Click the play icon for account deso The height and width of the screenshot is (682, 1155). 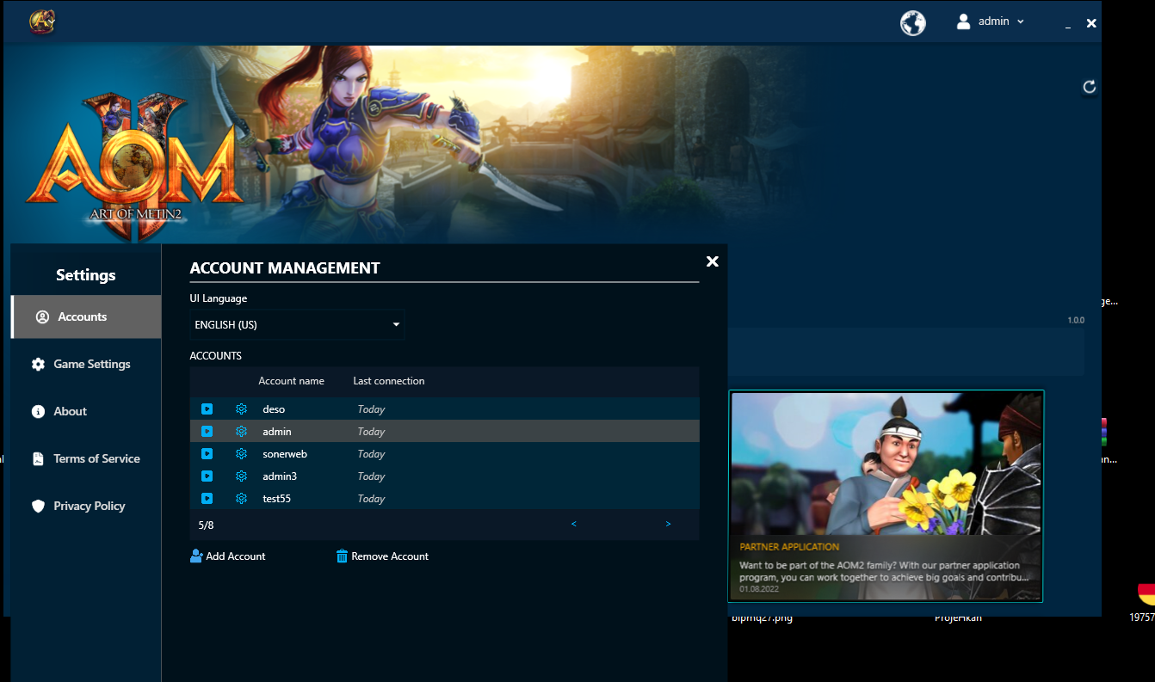(207, 409)
